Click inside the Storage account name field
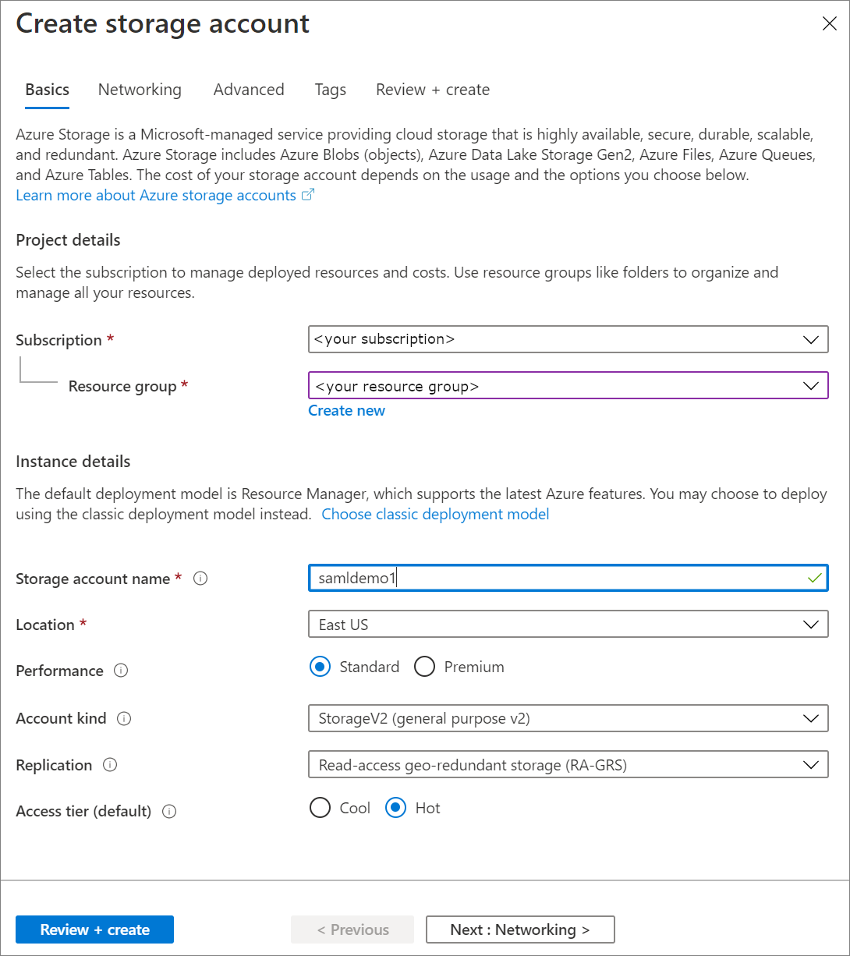Screen dimensions: 850x956 click(x=546, y=578)
